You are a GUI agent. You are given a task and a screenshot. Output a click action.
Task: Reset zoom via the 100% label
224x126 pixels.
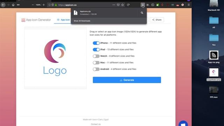pyautogui.click(x=38, y=5)
